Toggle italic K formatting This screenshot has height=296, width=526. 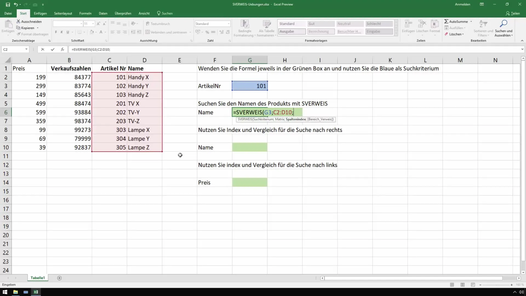[x=62, y=32]
